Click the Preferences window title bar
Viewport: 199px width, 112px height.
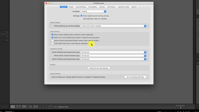[x=99, y=3]
